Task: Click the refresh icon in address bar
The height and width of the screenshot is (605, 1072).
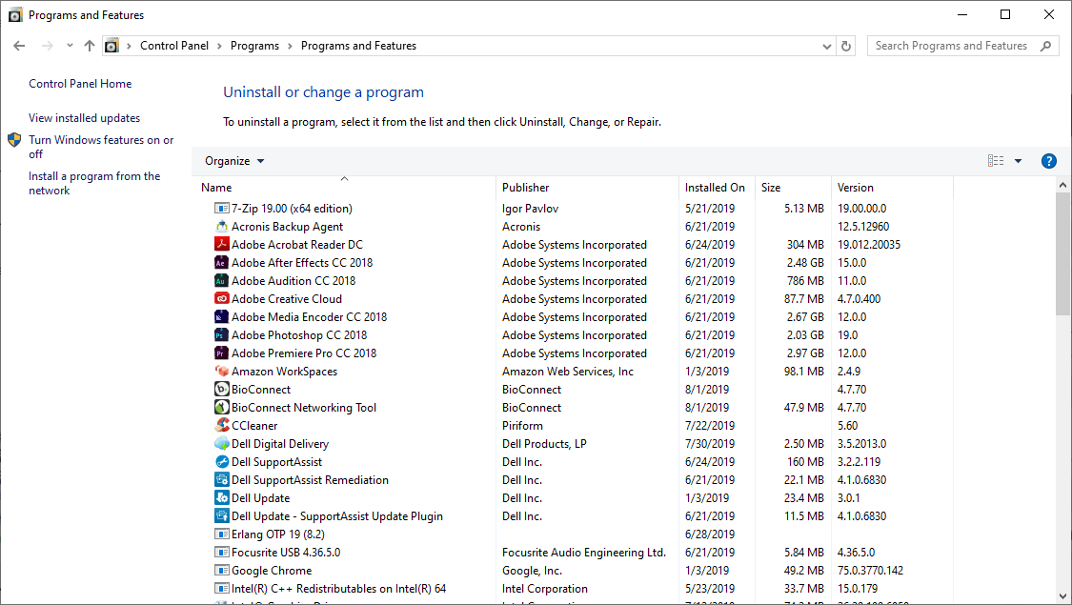Action: click(845, 45)
